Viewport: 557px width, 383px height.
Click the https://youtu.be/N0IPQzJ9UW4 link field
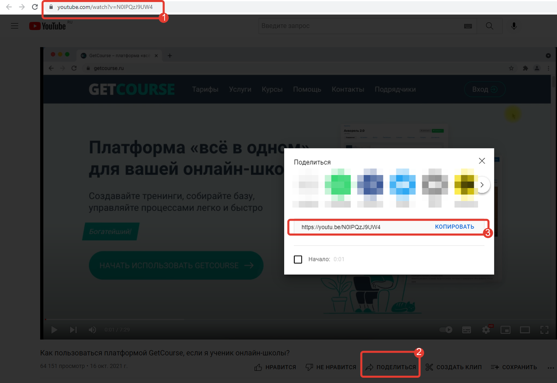point(341,227)
